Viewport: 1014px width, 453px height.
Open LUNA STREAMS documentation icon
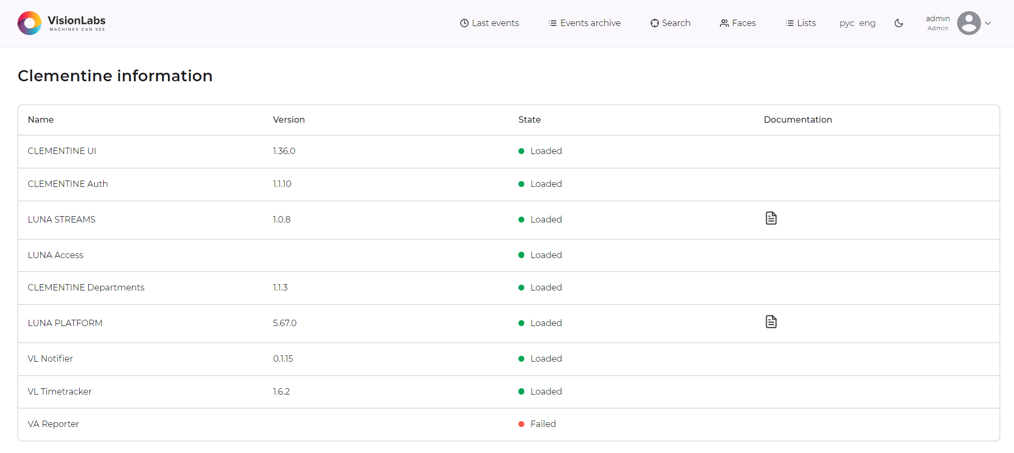[x=770, y=218]
